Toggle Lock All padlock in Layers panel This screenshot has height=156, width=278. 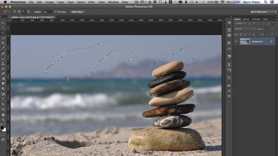click(254, 34)
